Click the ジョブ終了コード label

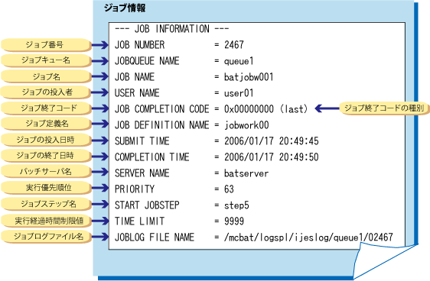[45, 108]
